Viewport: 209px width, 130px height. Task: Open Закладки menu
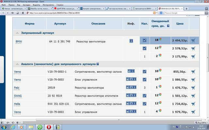click(x=26, y=5)
